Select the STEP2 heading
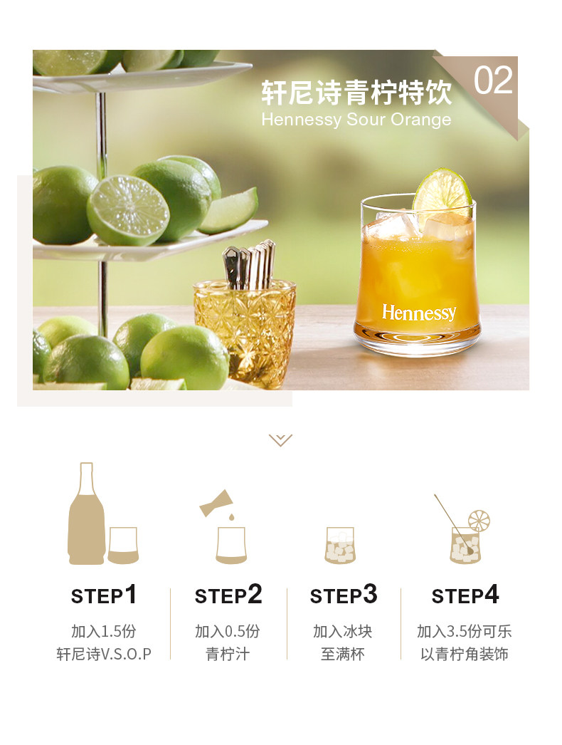The width and height of the screenshot is (562, 745). pyautogui.click(x=228, y=595)
